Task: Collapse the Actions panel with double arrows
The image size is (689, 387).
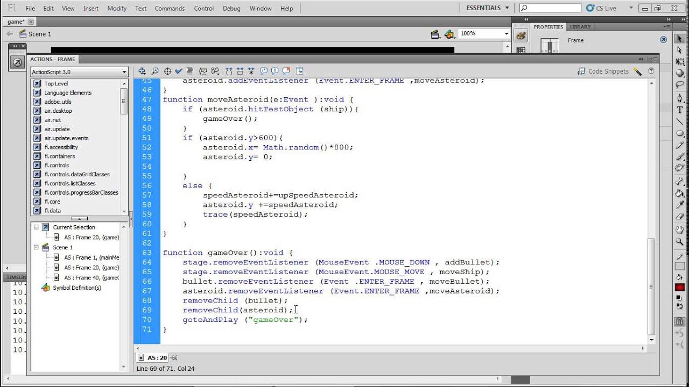Action: click(x=641, y=59)
